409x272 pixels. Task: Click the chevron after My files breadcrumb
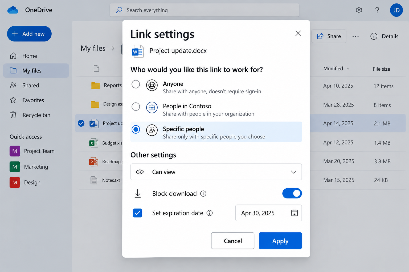tap(113, 48)
